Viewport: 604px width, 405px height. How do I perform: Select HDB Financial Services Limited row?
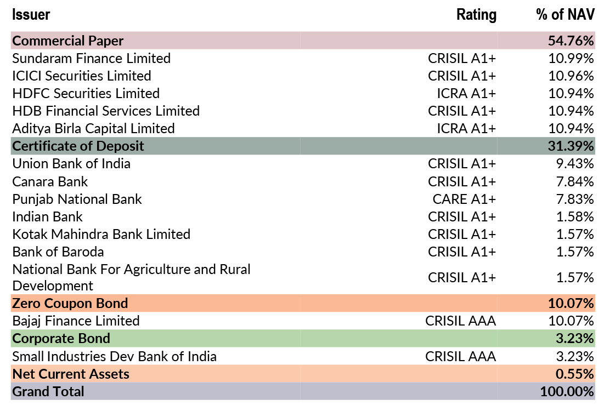[106, 111]
